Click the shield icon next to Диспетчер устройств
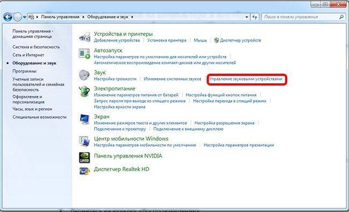 tap(216, 40)
